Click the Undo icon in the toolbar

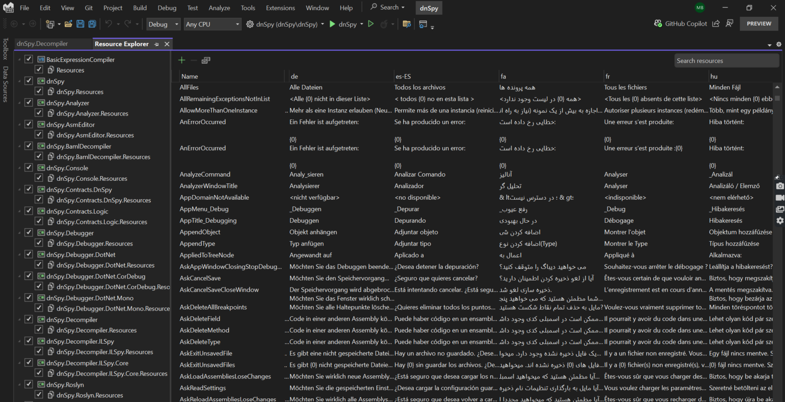tap(109, 23)
